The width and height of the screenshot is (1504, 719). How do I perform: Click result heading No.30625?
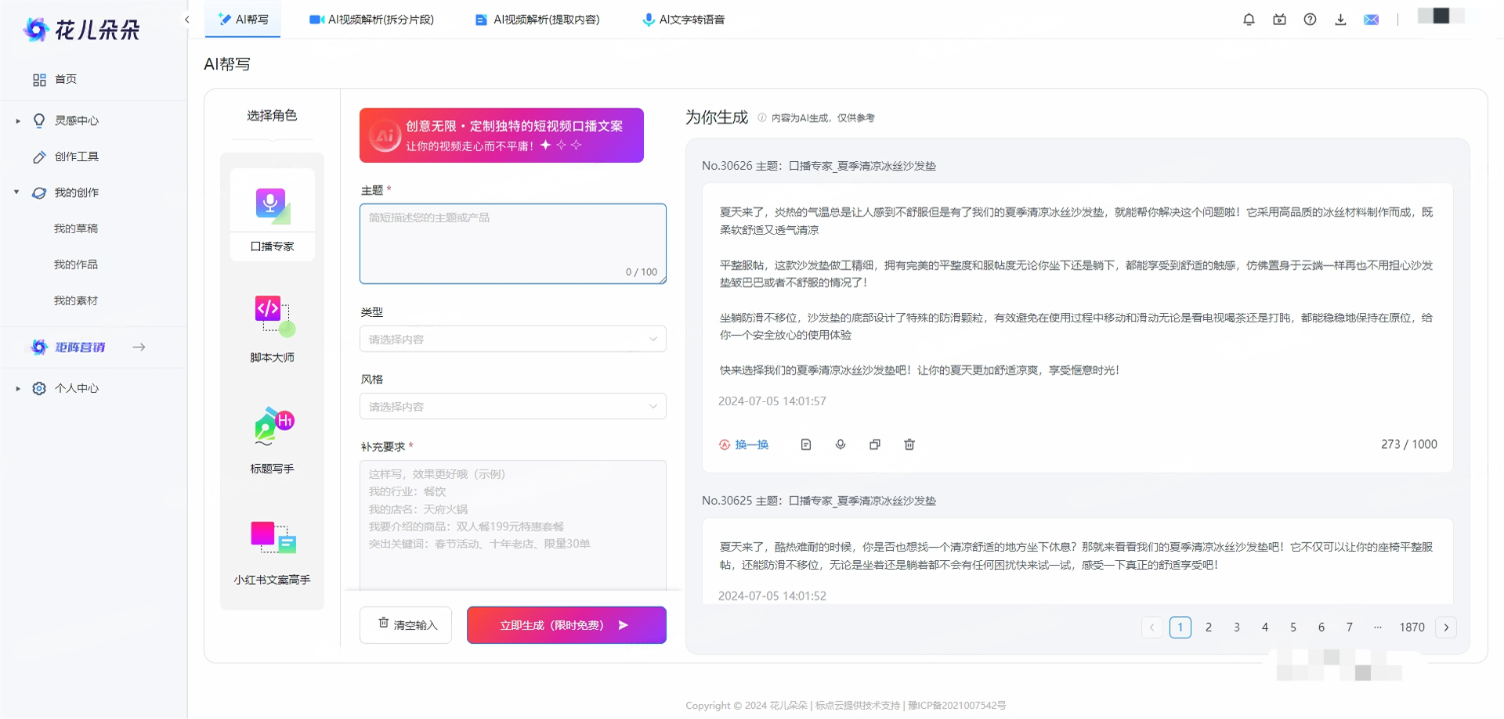pyautogui.click(x=819, y=501)
